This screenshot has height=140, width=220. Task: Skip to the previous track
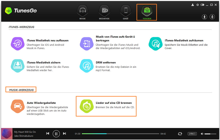point(48,134)
